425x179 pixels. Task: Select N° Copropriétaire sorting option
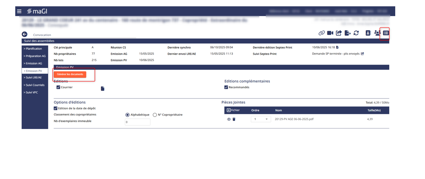155,115
